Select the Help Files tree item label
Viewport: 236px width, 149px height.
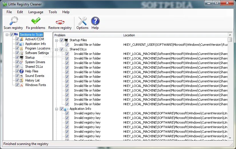coord(31,71)
